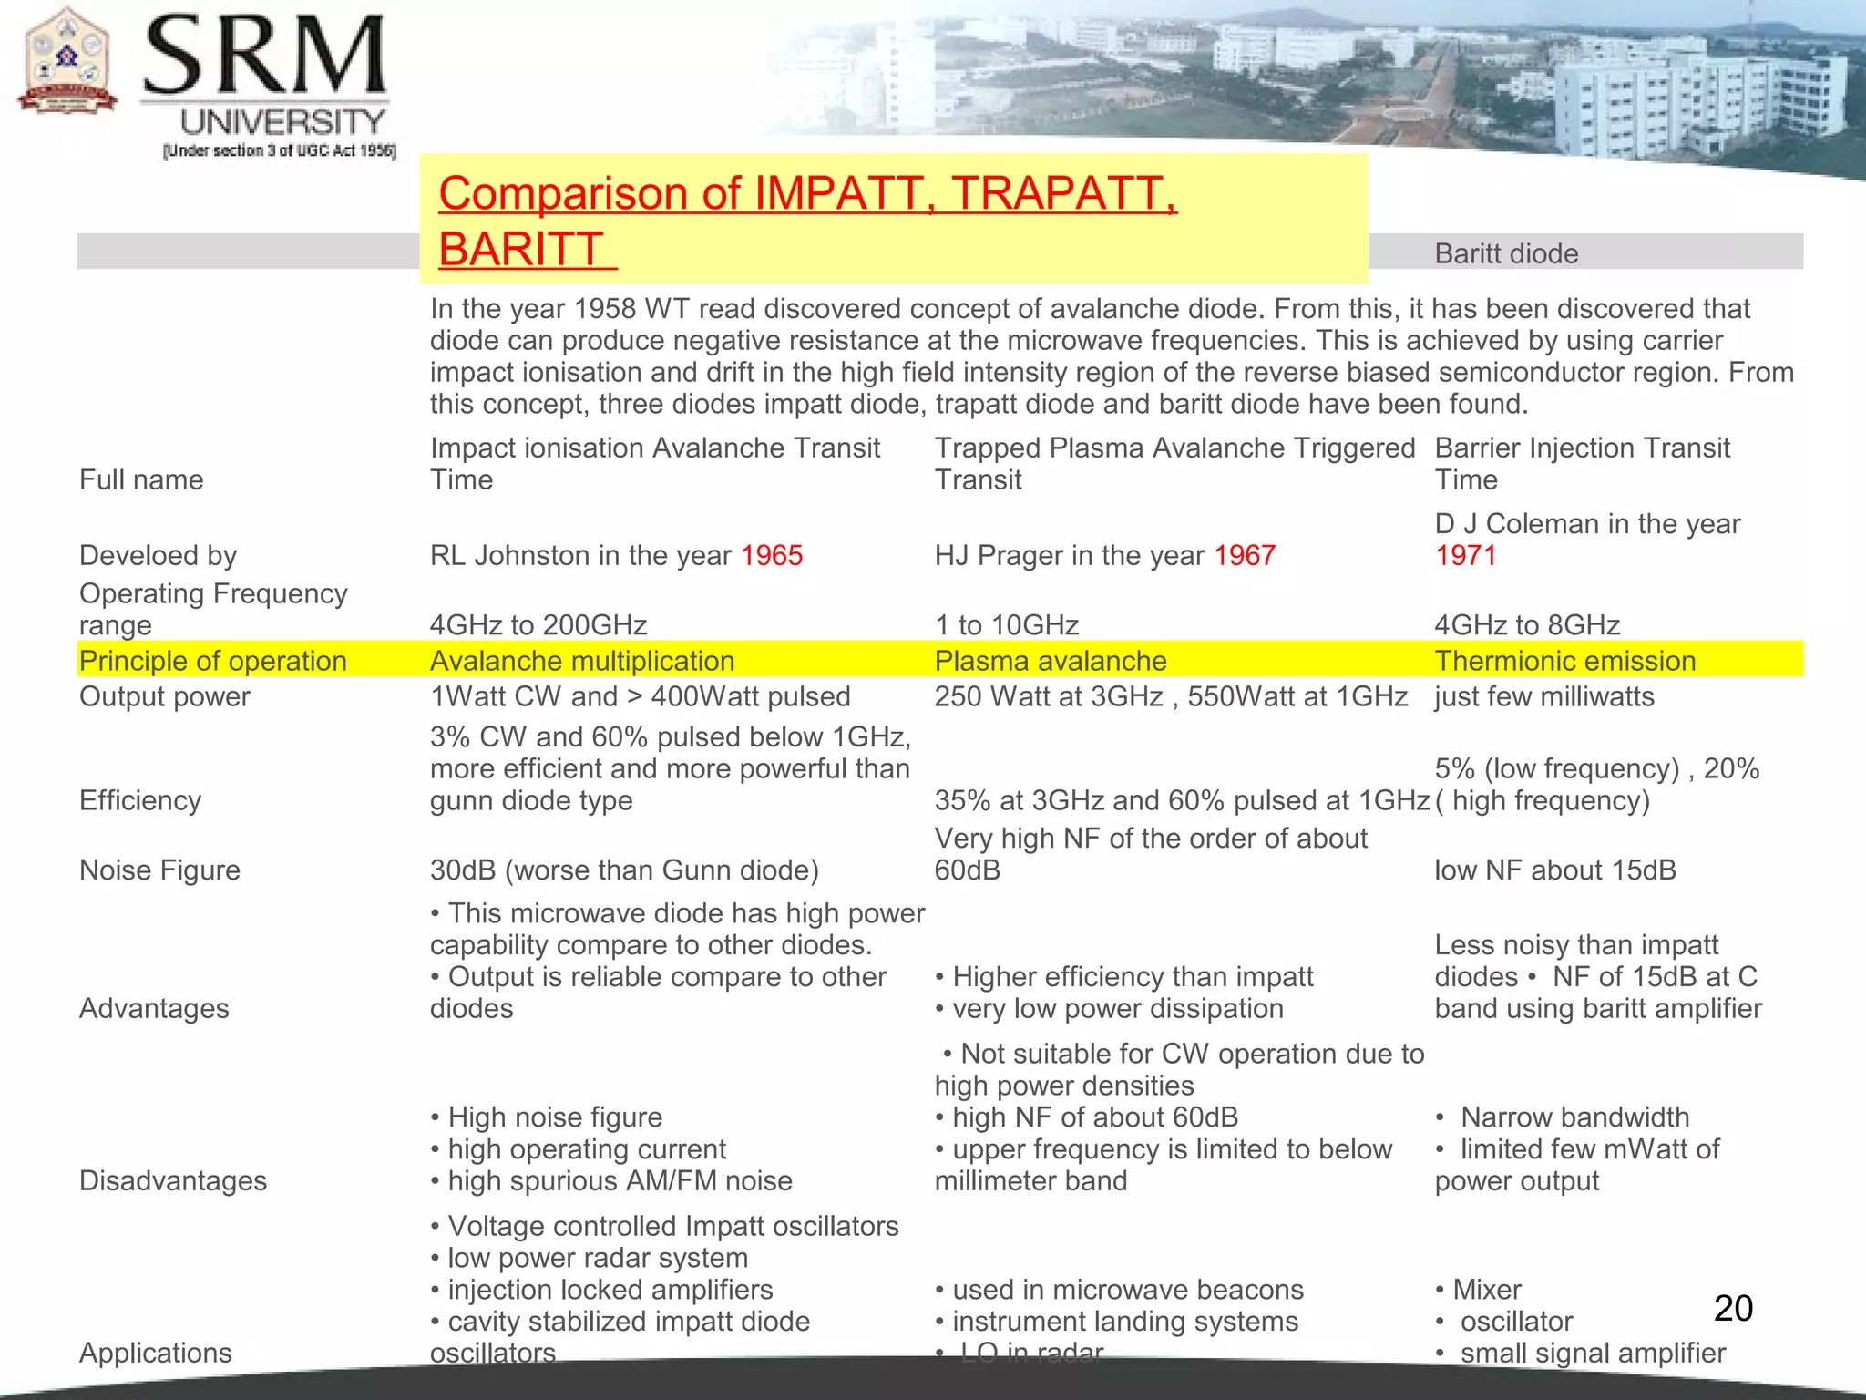Click the 'Plasma avalanche' cell

point(1051,661)
